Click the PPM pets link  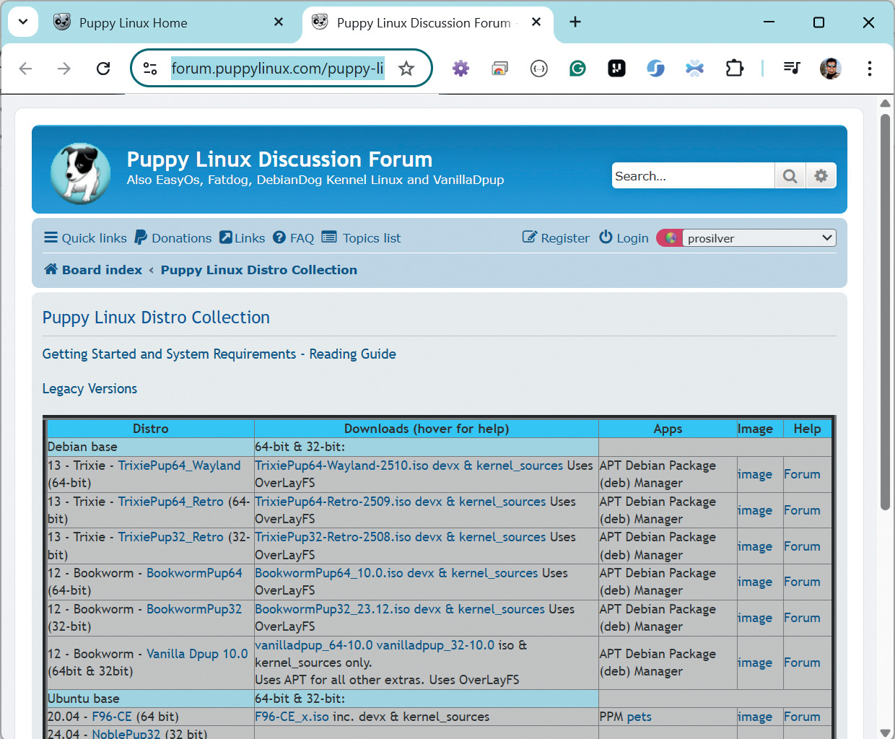click(639, 717)
